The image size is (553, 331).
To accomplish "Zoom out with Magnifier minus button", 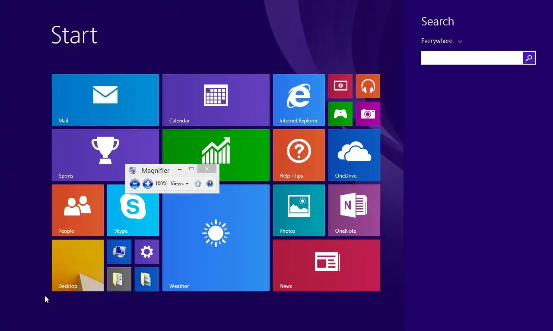I will pyautogui.click(x=135, y=184).
